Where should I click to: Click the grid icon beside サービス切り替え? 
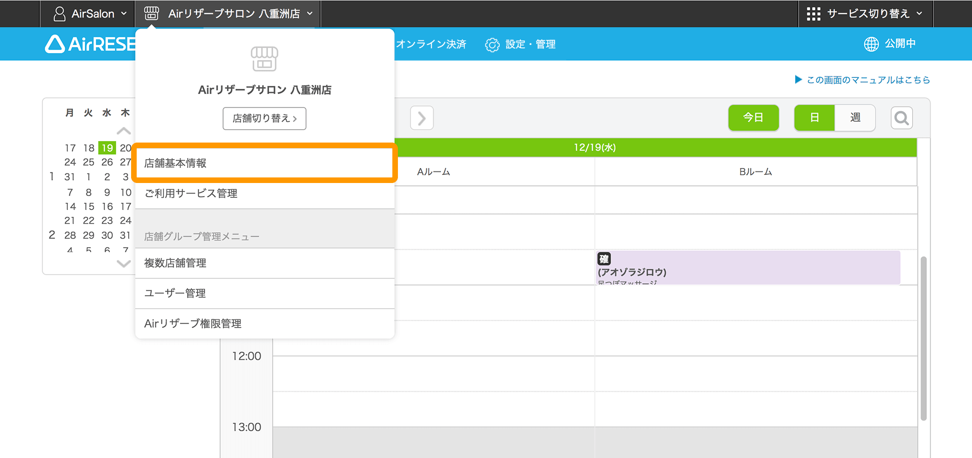click(813, 14)
